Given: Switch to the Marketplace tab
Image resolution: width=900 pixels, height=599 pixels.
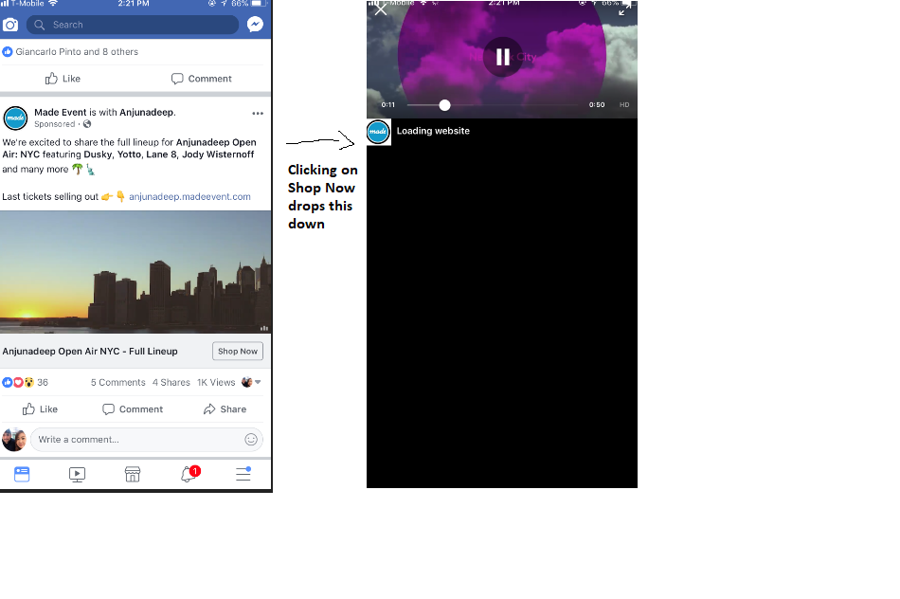Looking at the screenshot, I should [133, 475].
